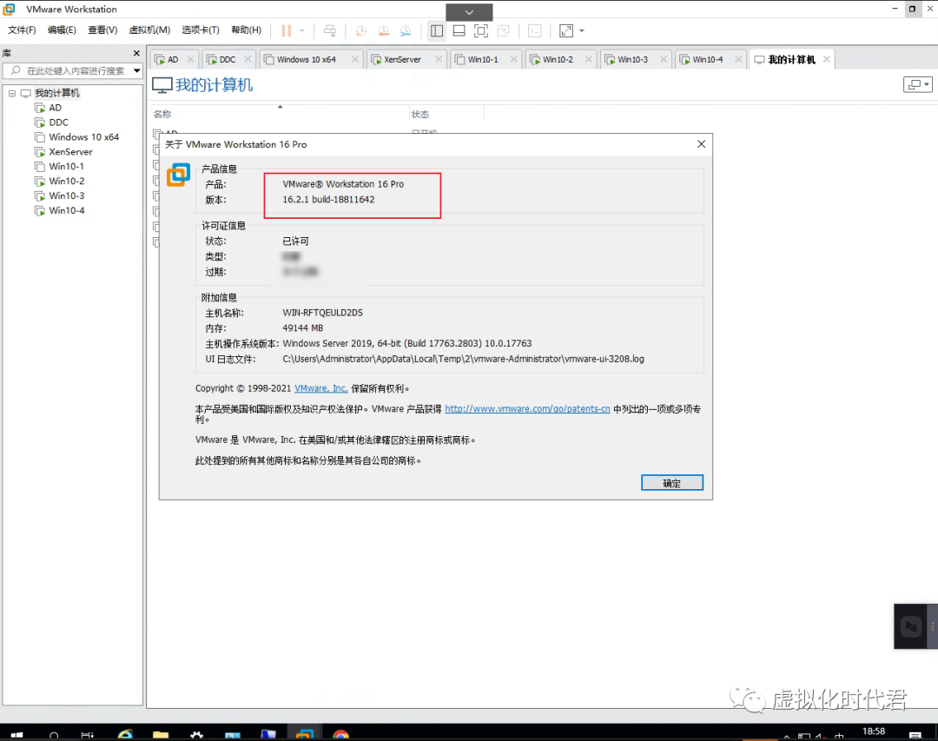Click the 18:58 taskbar clock
The image size is (938, 741).
click(874, 731)
